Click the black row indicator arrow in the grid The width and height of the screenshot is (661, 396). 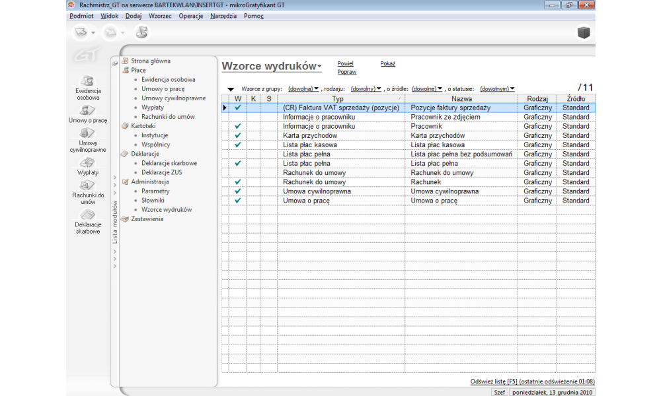coord(225,108)
